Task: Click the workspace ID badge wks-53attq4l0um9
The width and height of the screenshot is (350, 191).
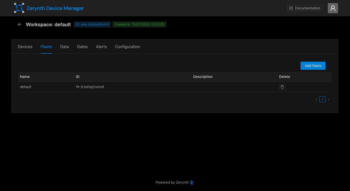Action: pos(92,24)
